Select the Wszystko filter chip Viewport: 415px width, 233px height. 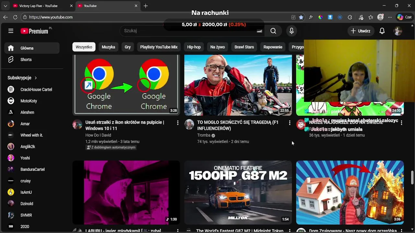click(84, 47)
